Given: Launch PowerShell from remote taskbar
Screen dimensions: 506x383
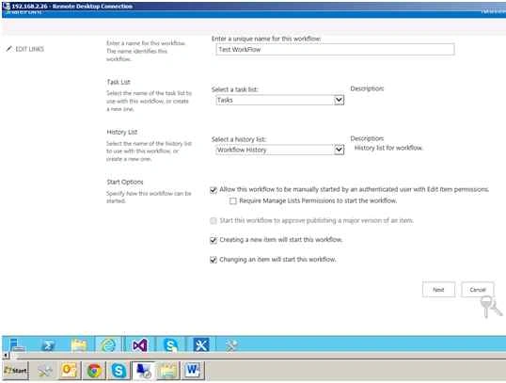Looking at the screenshot, I should pyautogui.click(x=48, y=345).
